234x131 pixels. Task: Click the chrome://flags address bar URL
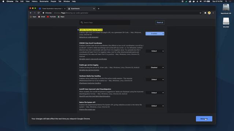click(71, 13)
